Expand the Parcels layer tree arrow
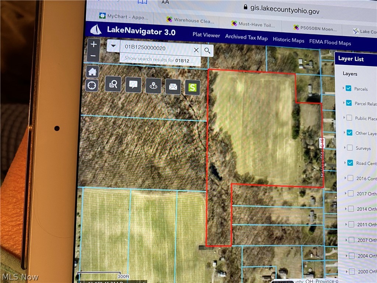Image resolution: width=377 pixels, height=283 pixels. pyautogui.click(x=343, y=88)
